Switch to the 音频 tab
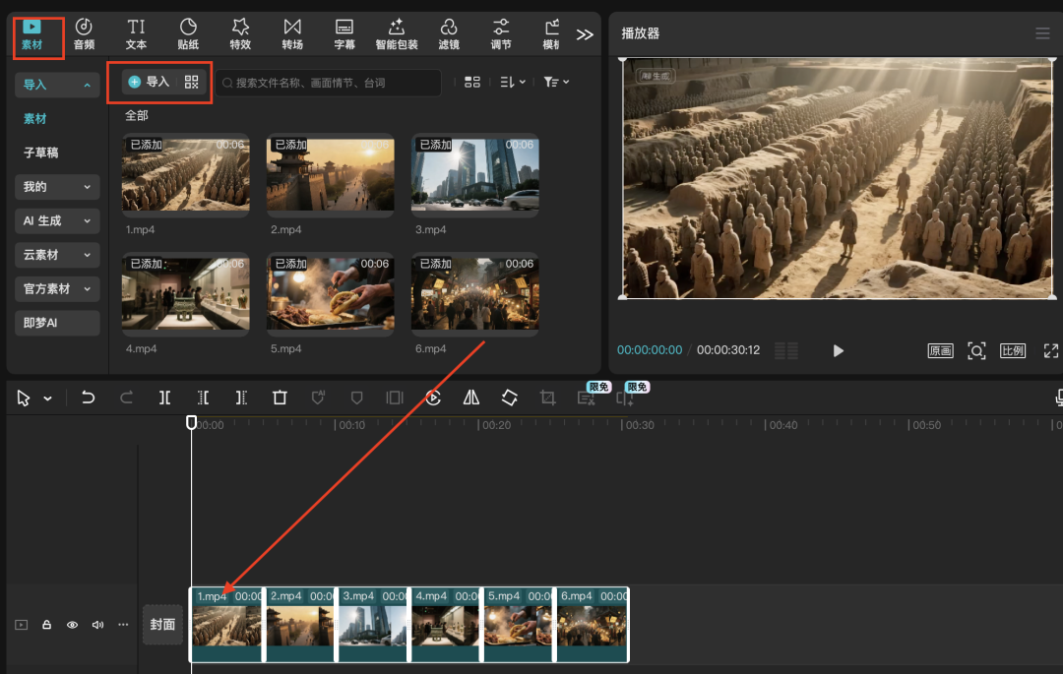This screenshot has width=1063, height=674. click(84, 34)
